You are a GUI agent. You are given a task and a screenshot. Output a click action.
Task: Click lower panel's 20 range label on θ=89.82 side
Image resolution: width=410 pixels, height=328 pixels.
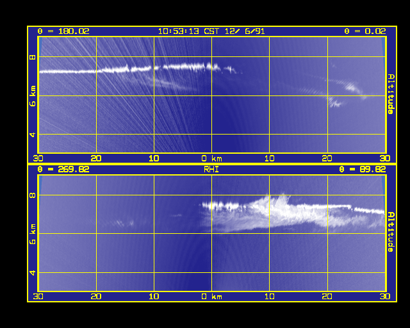click(x=327, y=297)
